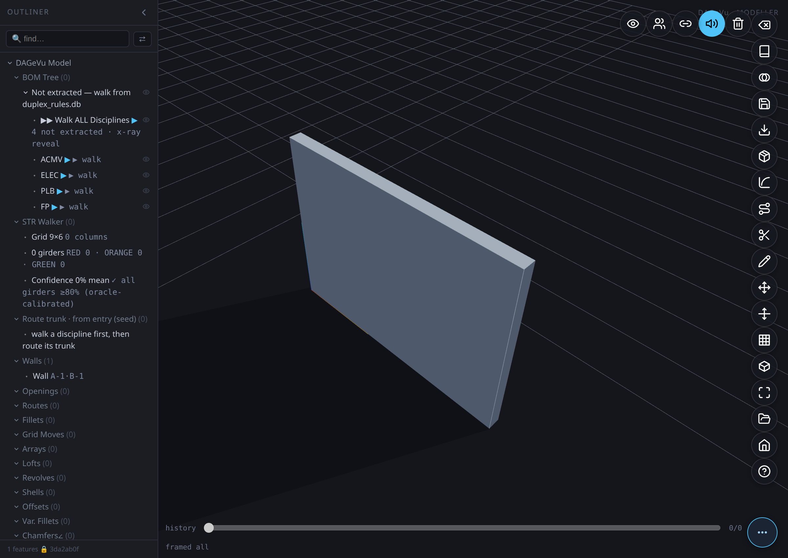The image size is (788, 558).
Task: Go to home view icon
Action: click(x=764, y=445)
